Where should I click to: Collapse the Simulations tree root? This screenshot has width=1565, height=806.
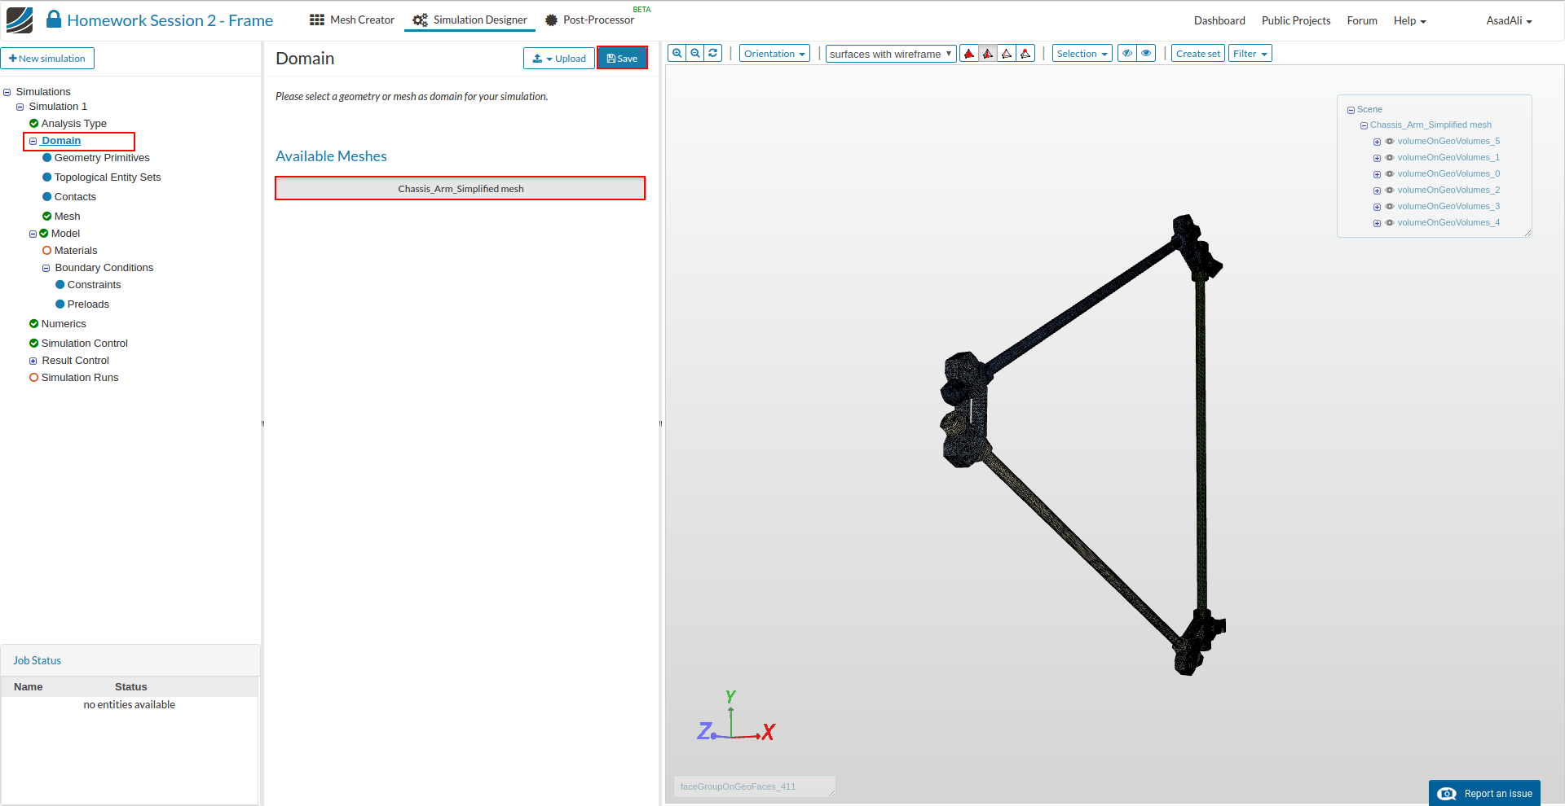(x=7, y=93)
